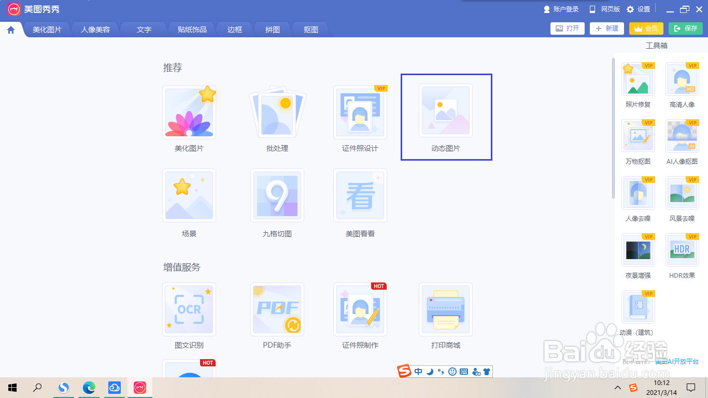The image size is (708, 398).
Task: Open the 美图AI开放平台 link
Action: pyautogui.click(x=677, y=361)
